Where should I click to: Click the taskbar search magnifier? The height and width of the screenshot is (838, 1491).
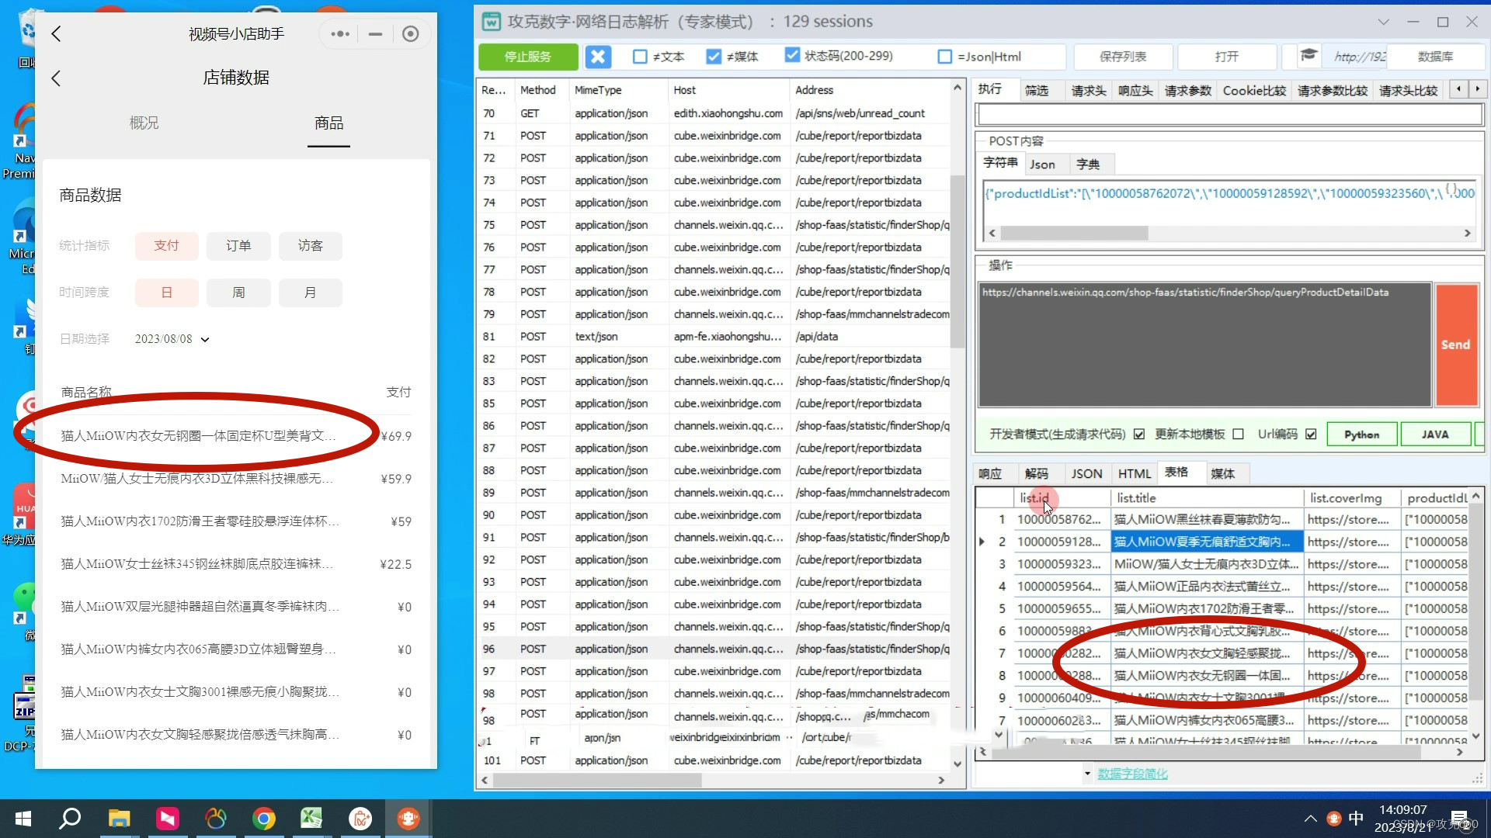click(70, 819)
